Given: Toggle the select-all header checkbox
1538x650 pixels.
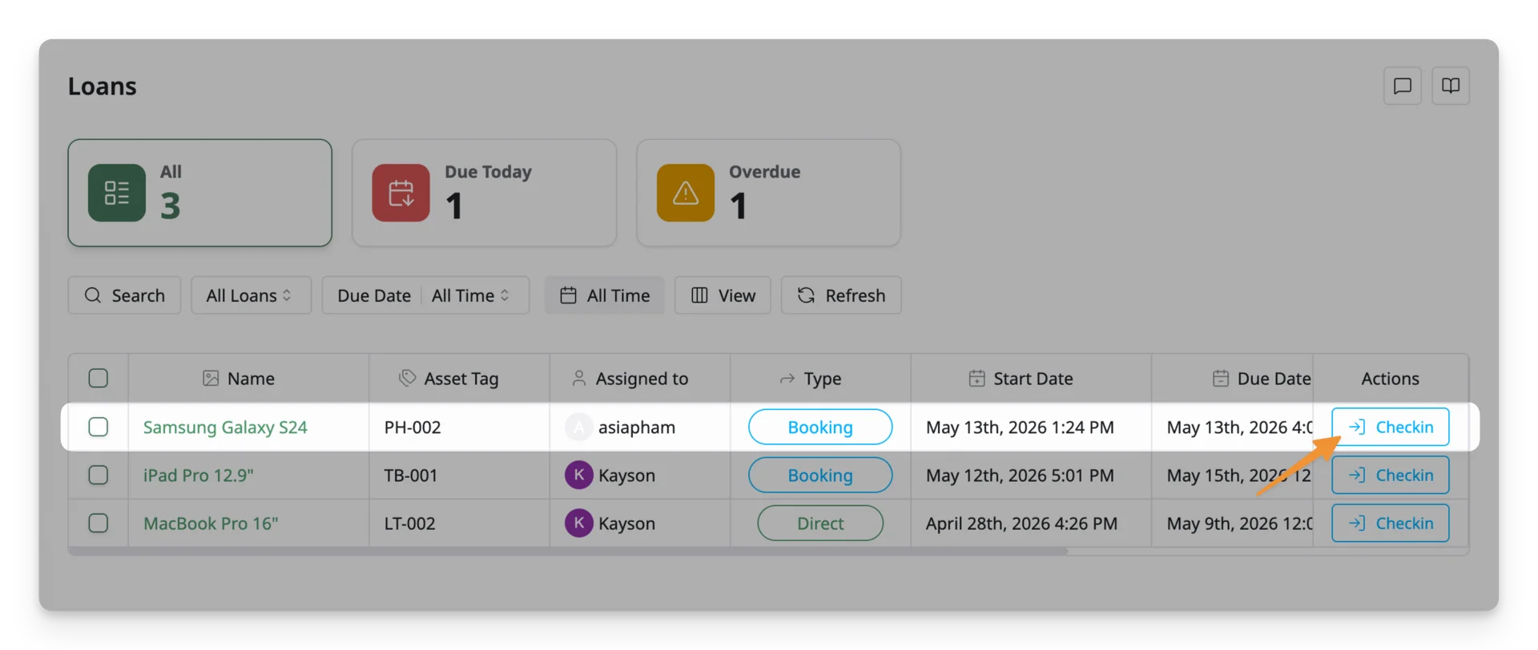Looking at the screenshot, I should tap(99, 378).
